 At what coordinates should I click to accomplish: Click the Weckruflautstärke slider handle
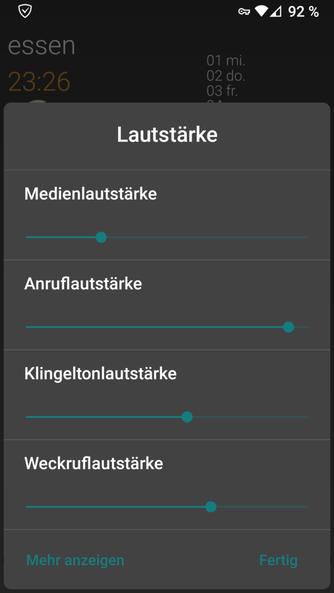(211, 507)
